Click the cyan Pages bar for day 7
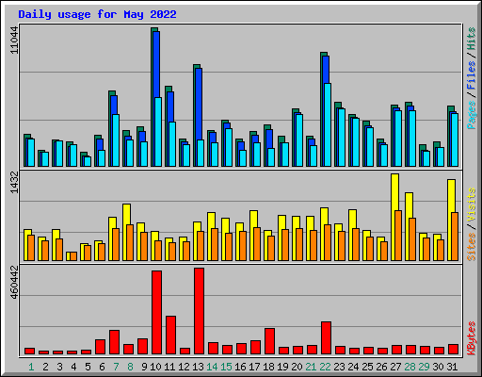The height and width of the screenshot is (377, 482). [x=116, y=140]
